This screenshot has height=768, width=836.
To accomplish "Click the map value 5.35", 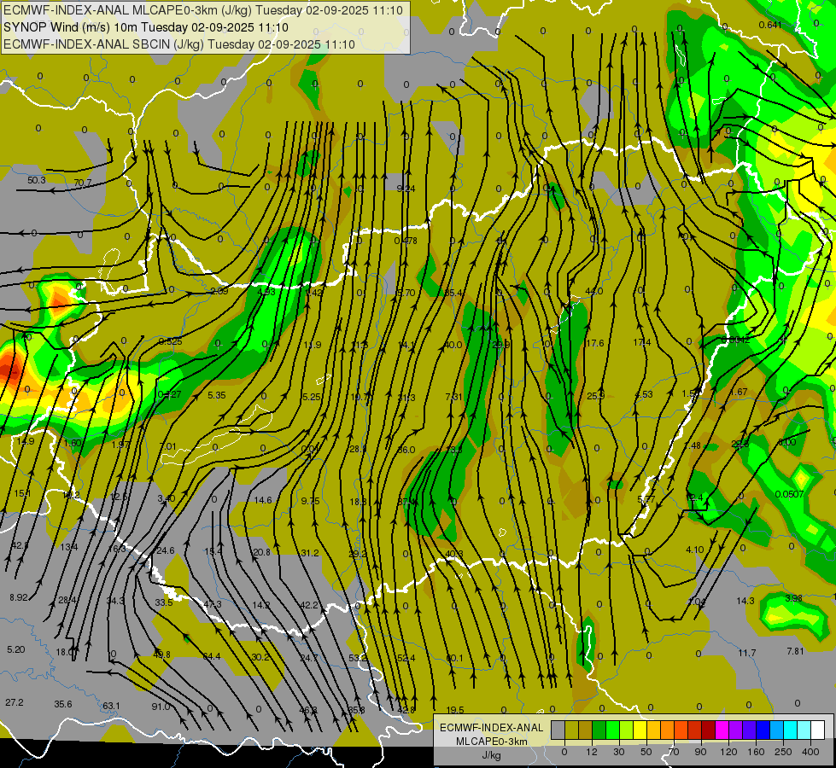I will (x=216, y=395).
